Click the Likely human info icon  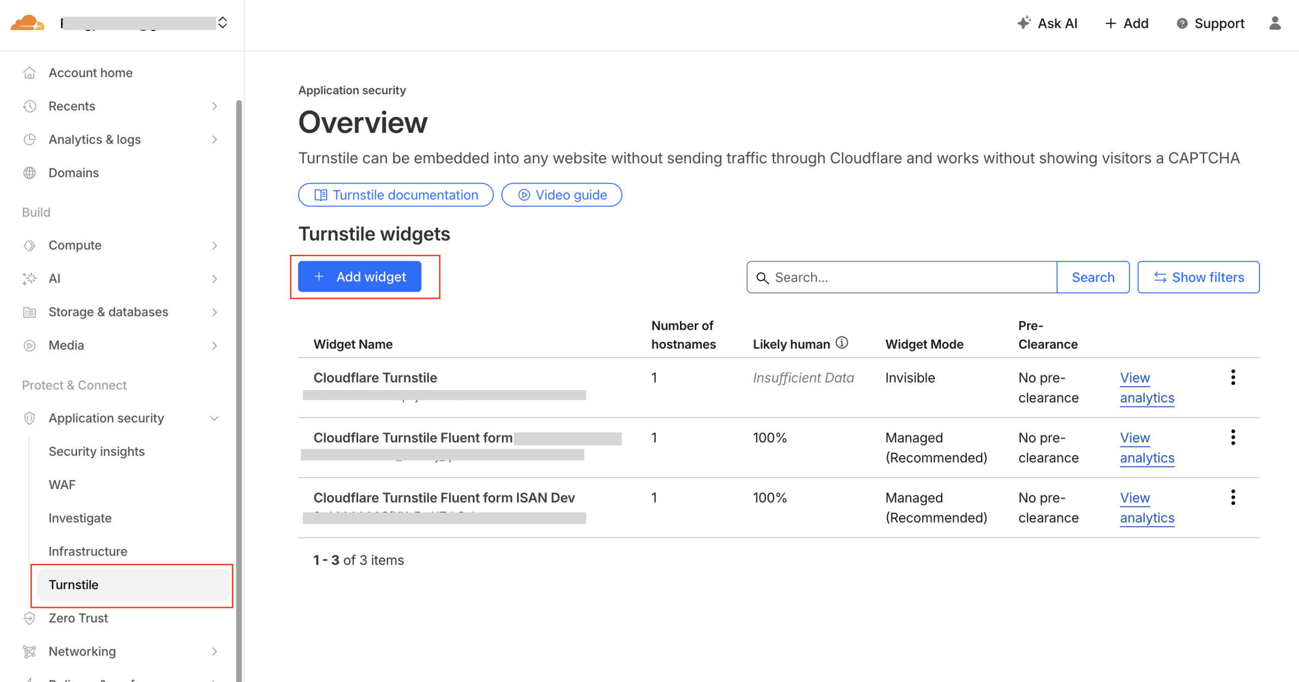(x=842, y=343)
